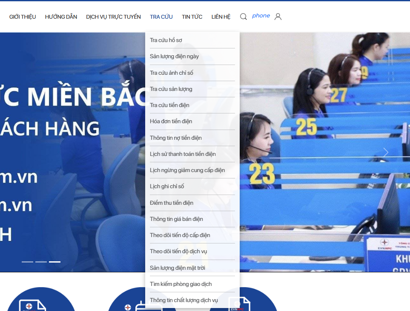Choose "Hóa đơn tiền điện" menu entry
Viewport: 410px width, 311px height.
pos(171,122)
